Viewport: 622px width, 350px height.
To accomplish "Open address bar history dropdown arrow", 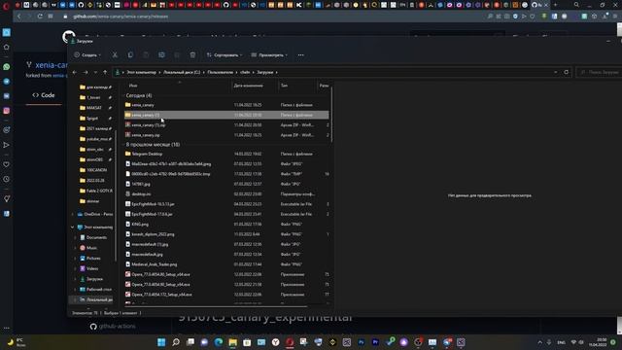I will click(555, 72).
